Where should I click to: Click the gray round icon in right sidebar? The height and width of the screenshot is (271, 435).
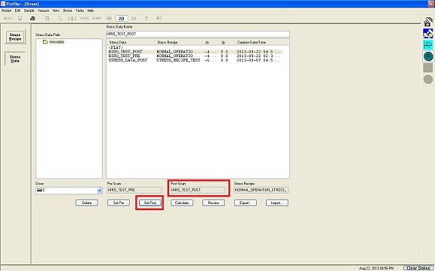point(428,79)
